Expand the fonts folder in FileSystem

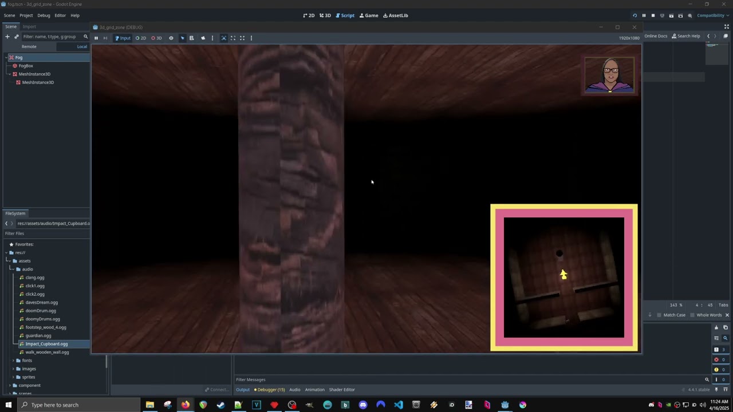[13, 360]
